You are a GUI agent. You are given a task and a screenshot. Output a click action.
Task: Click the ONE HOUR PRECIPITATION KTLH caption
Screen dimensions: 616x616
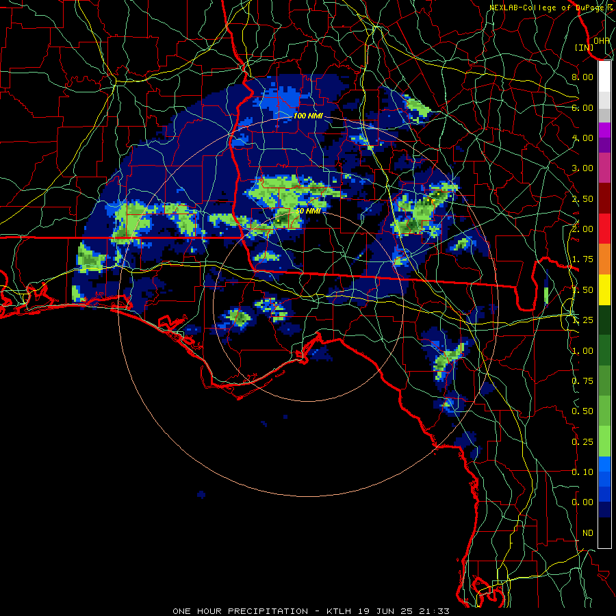pos(311,611)
